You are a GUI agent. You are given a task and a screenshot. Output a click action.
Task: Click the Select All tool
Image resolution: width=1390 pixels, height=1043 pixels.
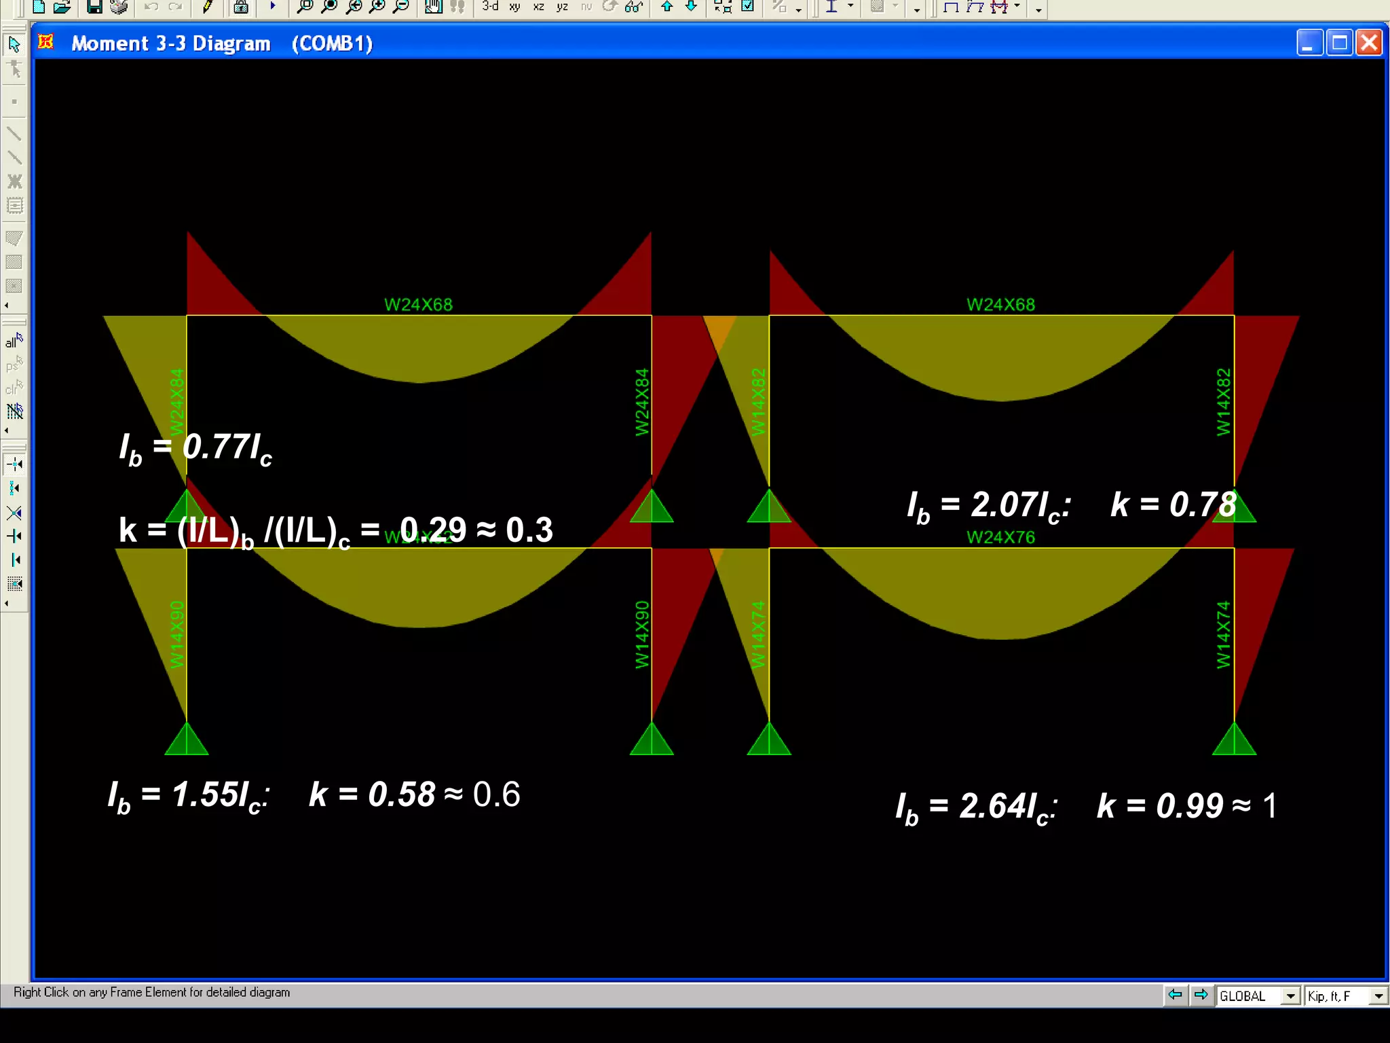[14, 340]
